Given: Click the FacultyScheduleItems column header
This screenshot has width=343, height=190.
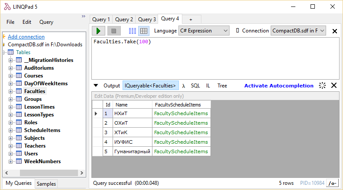Looking at the screenshot, I should [181, 105].
